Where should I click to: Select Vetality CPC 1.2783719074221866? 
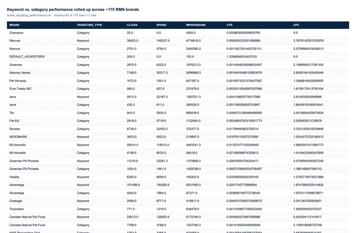pyautogui.click(x=308, y=177)
